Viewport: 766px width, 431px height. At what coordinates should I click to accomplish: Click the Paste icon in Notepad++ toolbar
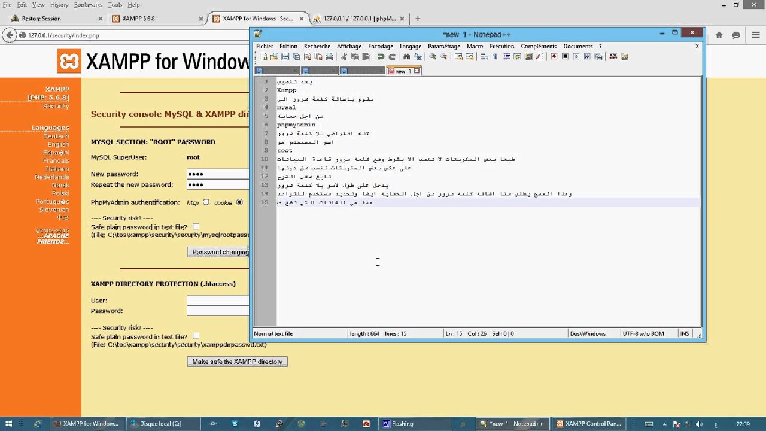click(366, 57)
